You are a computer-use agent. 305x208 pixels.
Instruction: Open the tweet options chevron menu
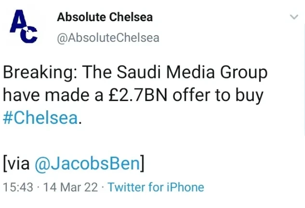click(x=293, y=17)
